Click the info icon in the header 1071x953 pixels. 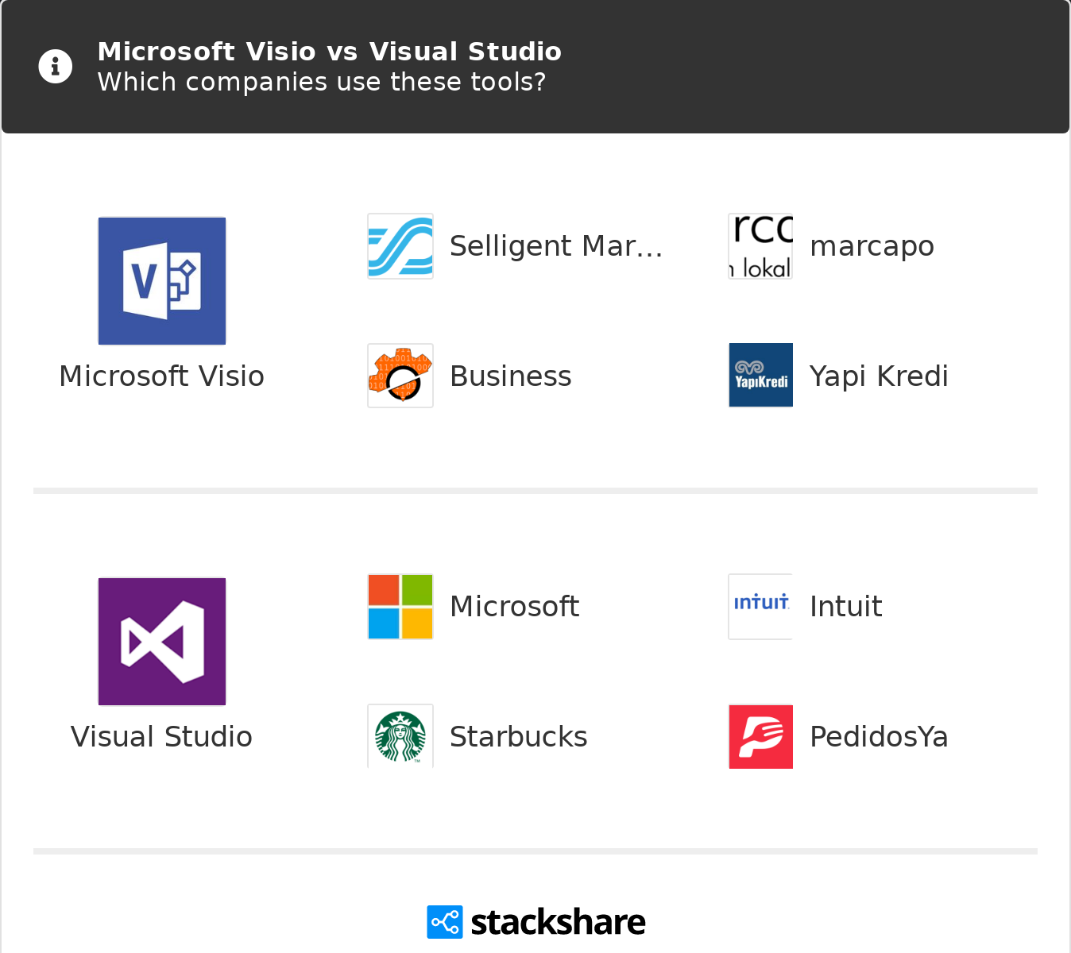click(x=55, y=66)
